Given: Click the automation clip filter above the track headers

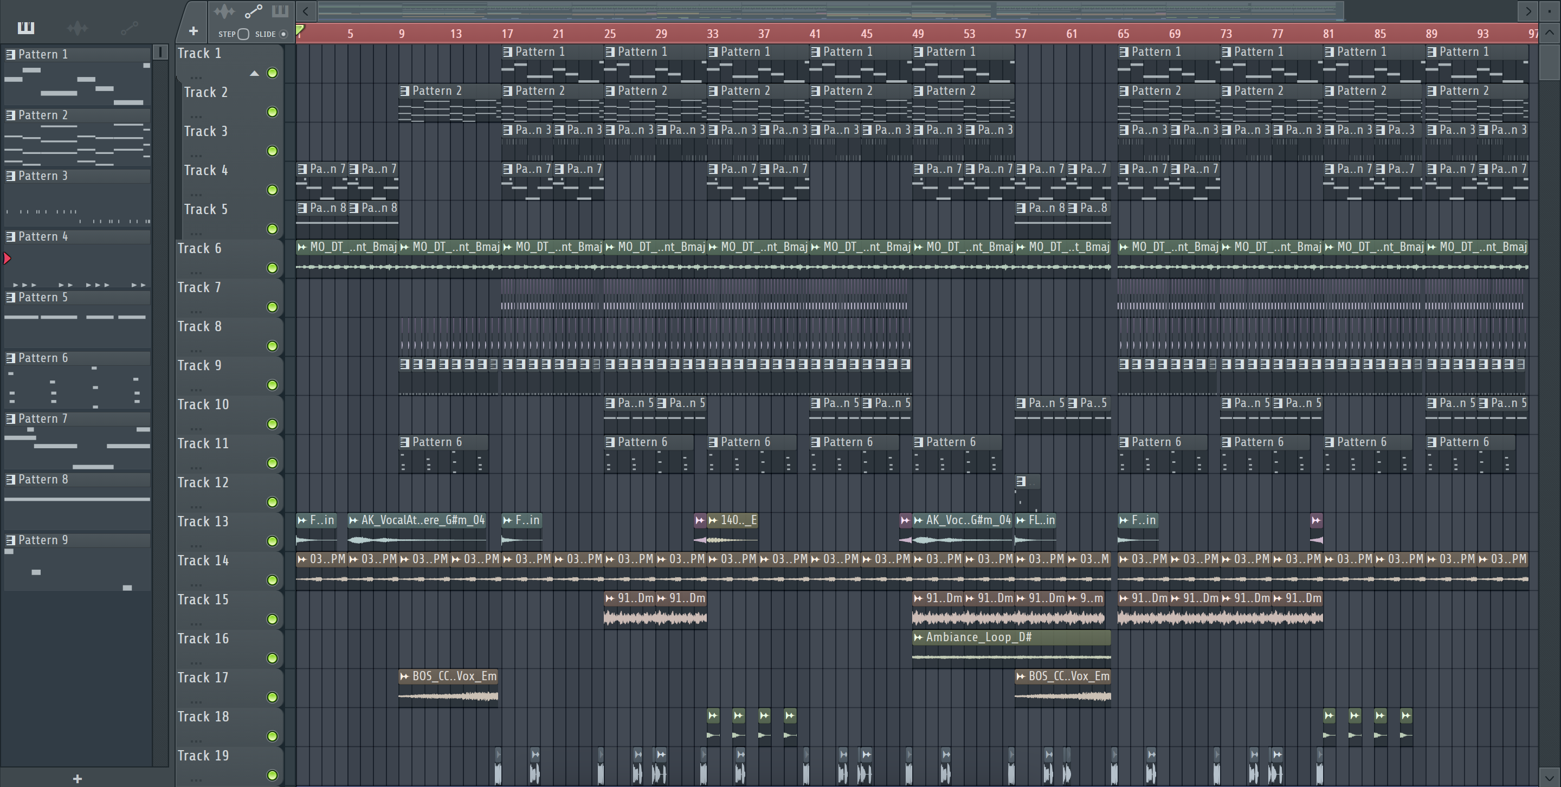Looking at the screenshot, I should click(253, 11).
